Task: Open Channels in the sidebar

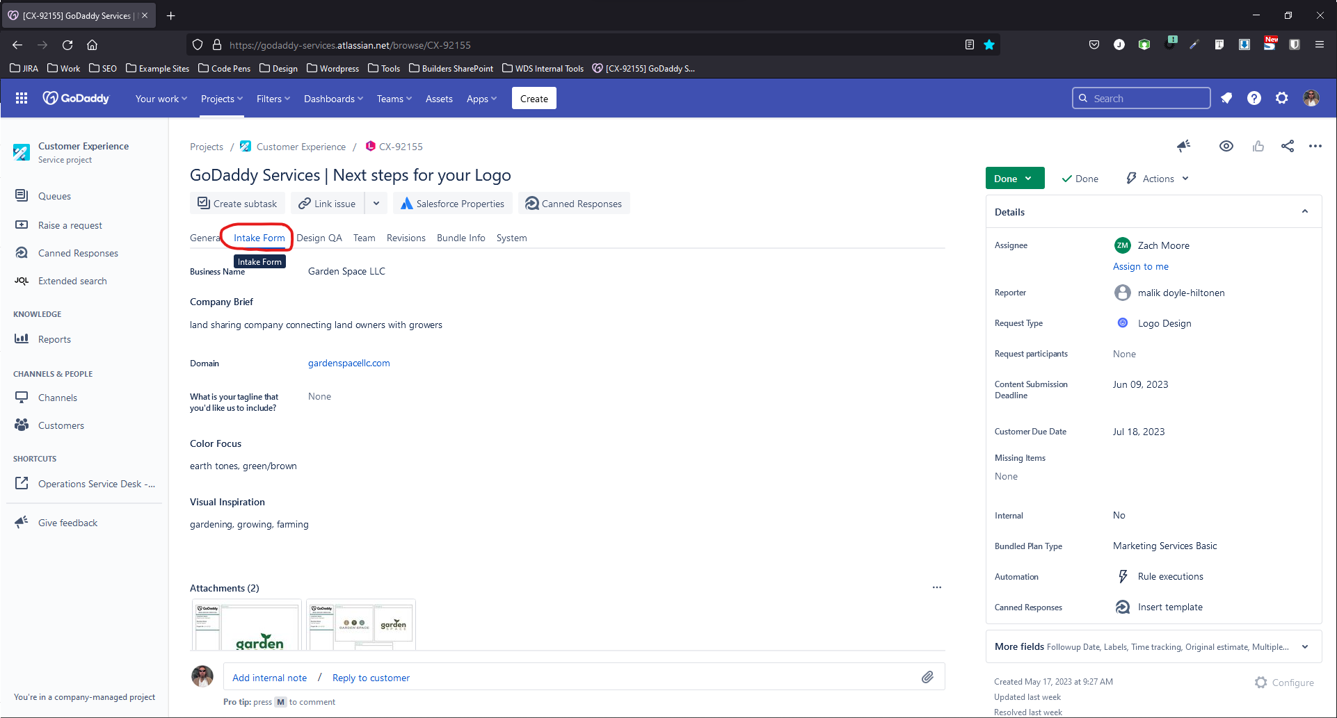Action: pos(57,398)
